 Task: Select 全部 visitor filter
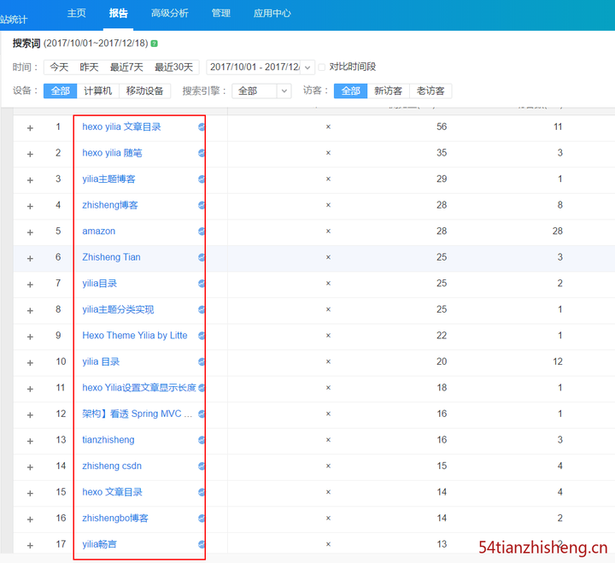(351, 91)
